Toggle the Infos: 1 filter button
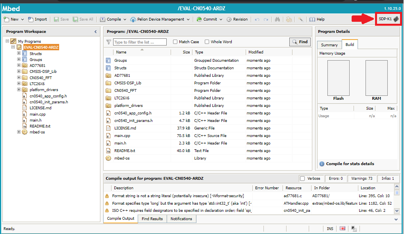This screenshot has width=404, height=234. coord(388,179)
